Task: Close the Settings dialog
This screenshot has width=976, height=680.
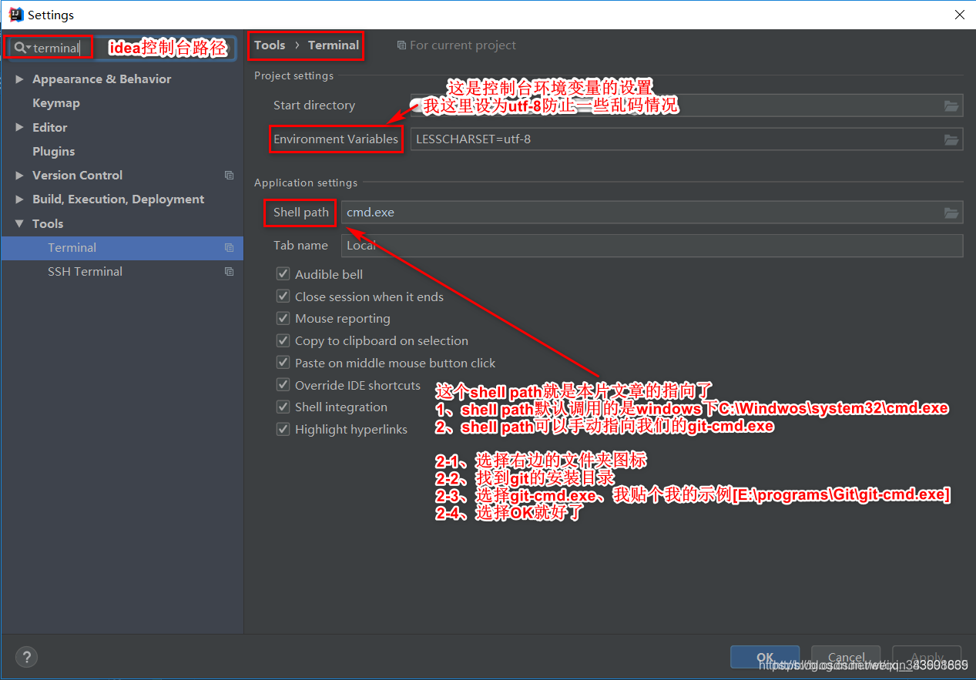Action: point(959,15)
